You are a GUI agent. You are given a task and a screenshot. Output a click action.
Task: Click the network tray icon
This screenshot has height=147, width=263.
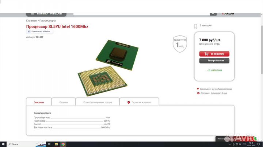pos(237,144)
